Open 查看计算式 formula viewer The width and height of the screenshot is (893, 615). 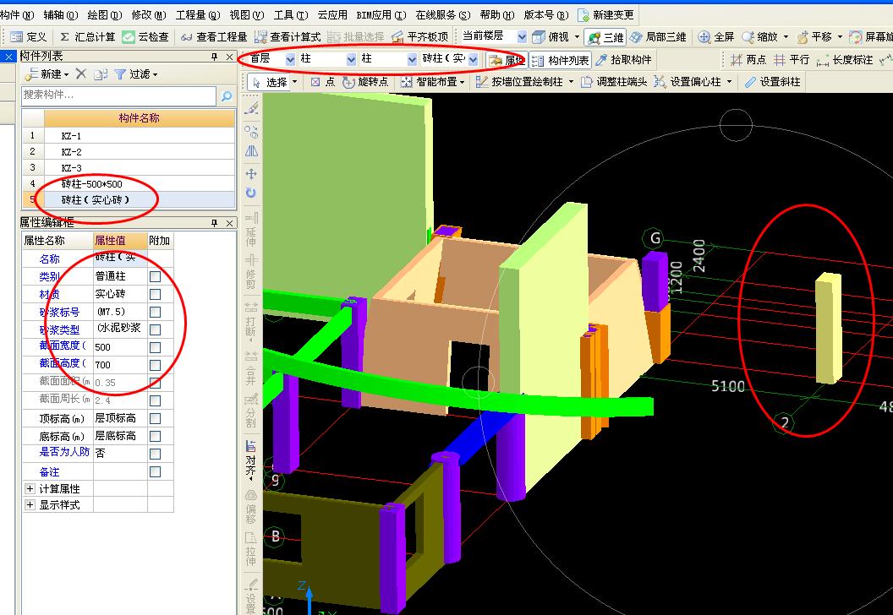(x=288, y=37)
